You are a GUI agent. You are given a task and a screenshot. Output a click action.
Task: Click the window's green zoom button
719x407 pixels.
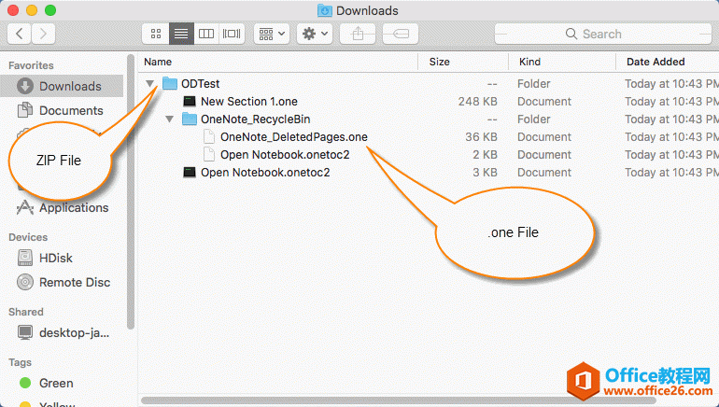(50, 10)
